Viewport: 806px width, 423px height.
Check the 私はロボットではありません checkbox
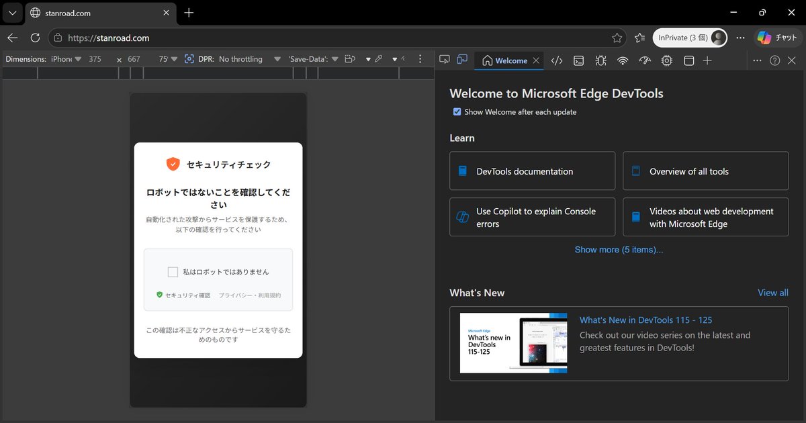[x=173, y=272]
